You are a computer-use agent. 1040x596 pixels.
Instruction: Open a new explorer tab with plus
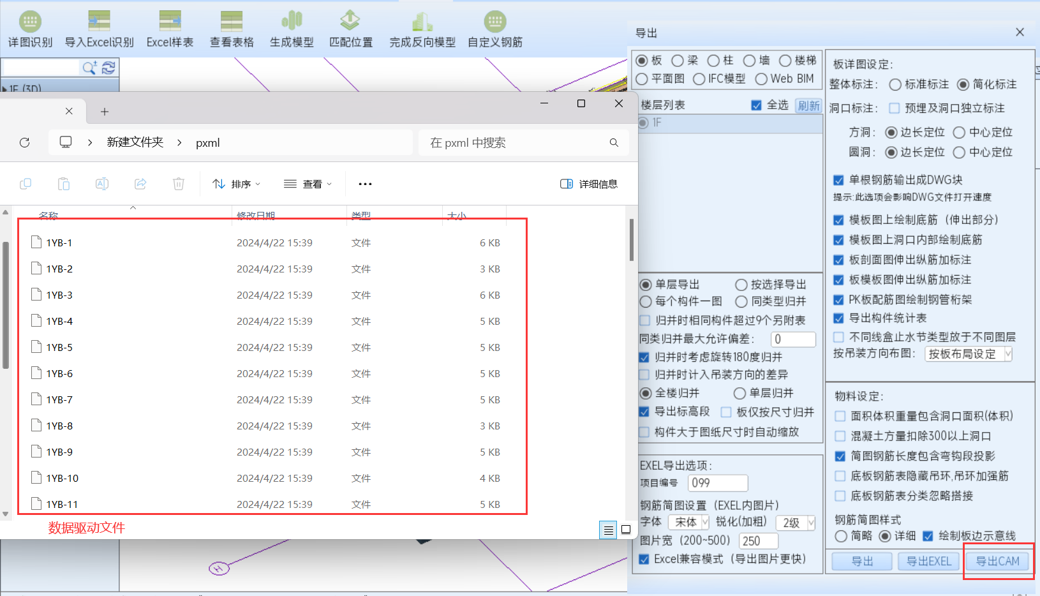pyautogui.click(x=105, y=112)
